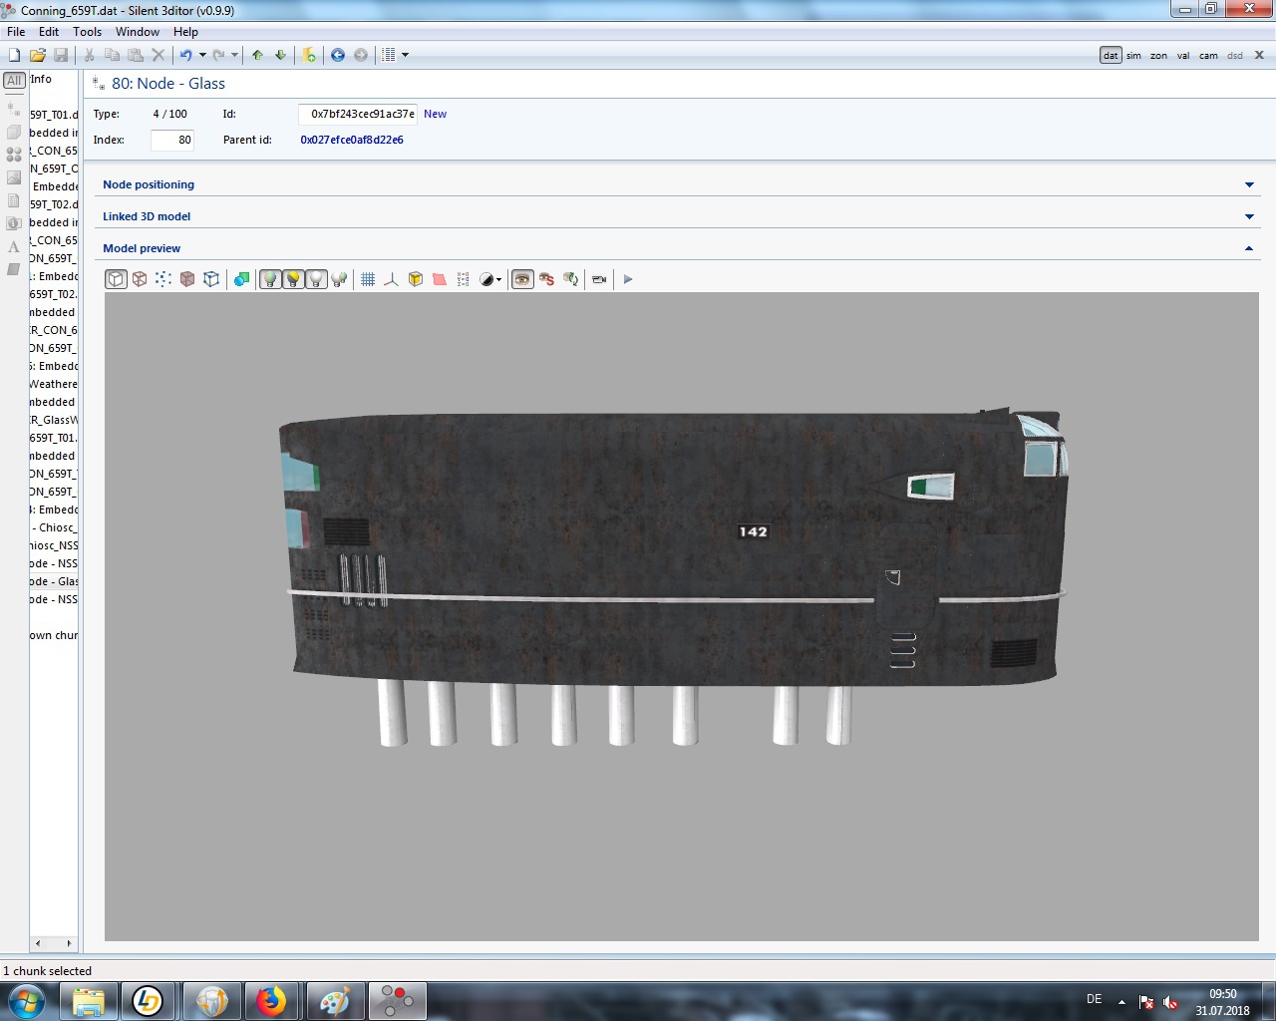Collapse the Model preview section
Viewport: 1276px width, 1021px height.
point(1249,248)
